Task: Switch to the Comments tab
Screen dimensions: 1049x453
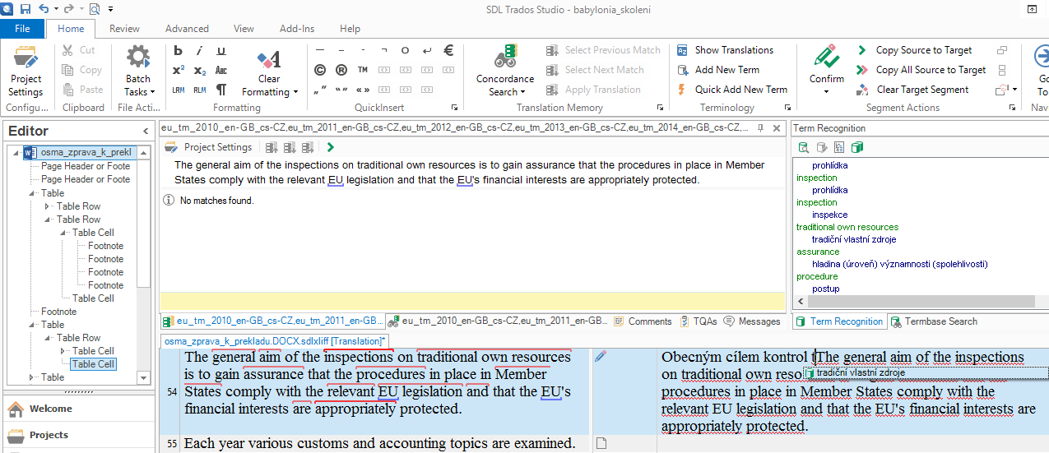Action: coord(642,321)
